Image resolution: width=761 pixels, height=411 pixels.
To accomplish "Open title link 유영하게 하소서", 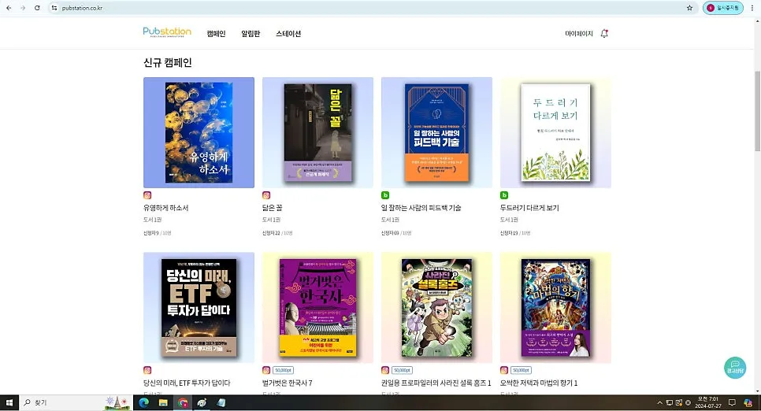I will (165, 208).
